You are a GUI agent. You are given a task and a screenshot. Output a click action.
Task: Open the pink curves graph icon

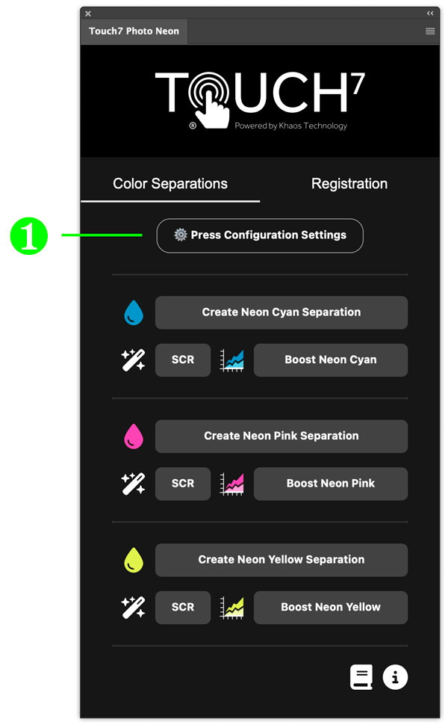point(231,484)
